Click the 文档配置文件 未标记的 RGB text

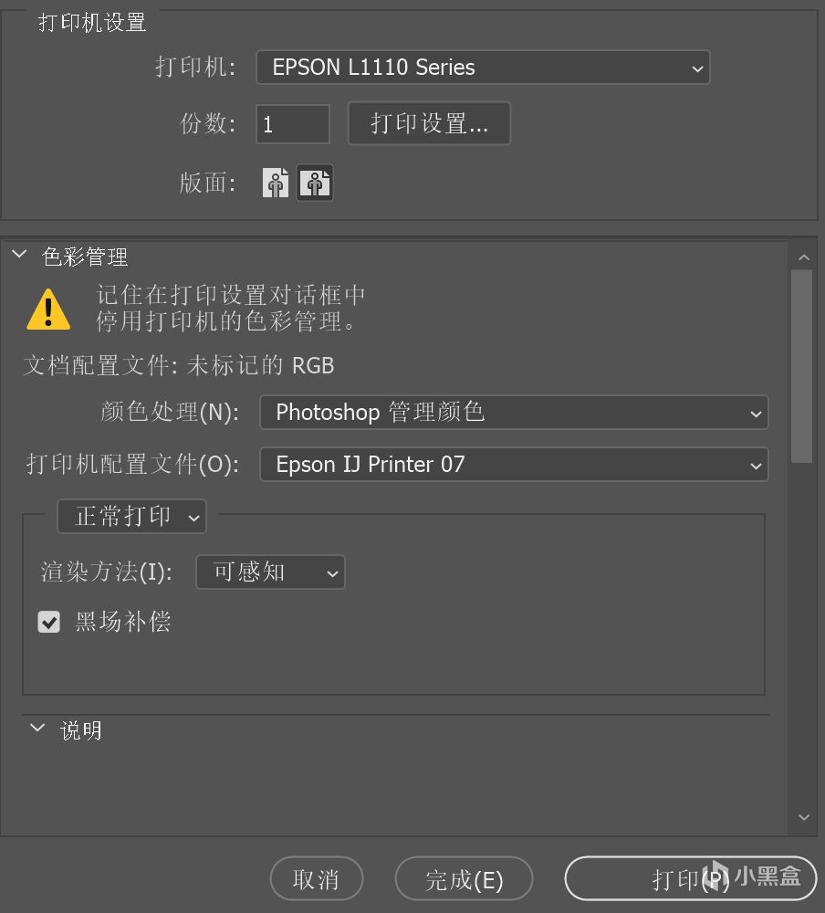[x=179, y=366]
